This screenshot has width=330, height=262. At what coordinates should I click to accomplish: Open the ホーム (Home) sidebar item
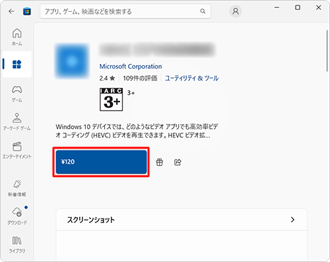click(17, 37)
